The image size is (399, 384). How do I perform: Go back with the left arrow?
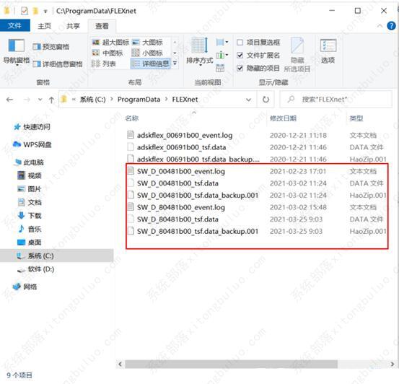point(9,100)
